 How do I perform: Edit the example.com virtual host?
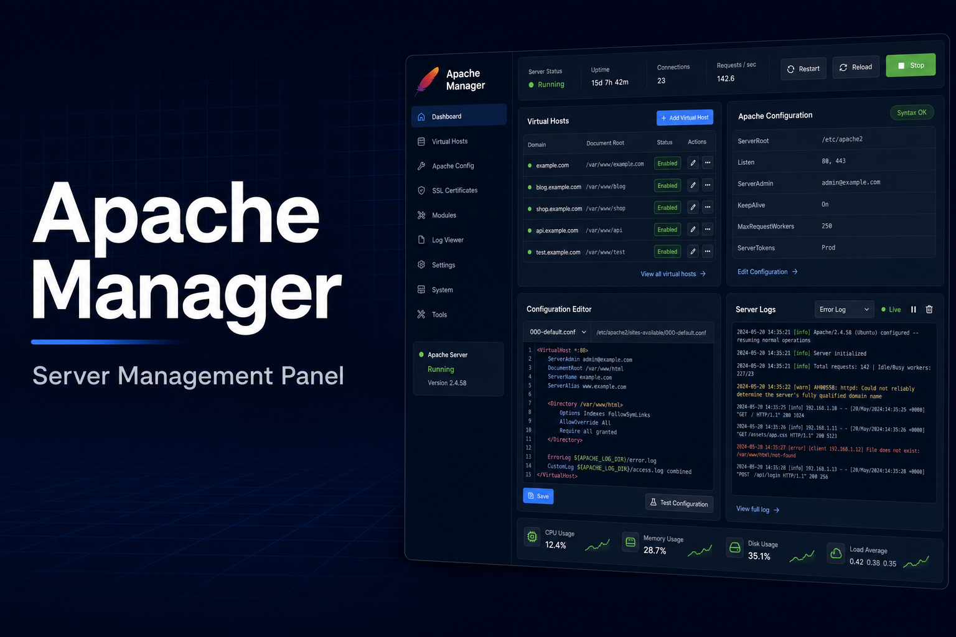tap(693, 163)
